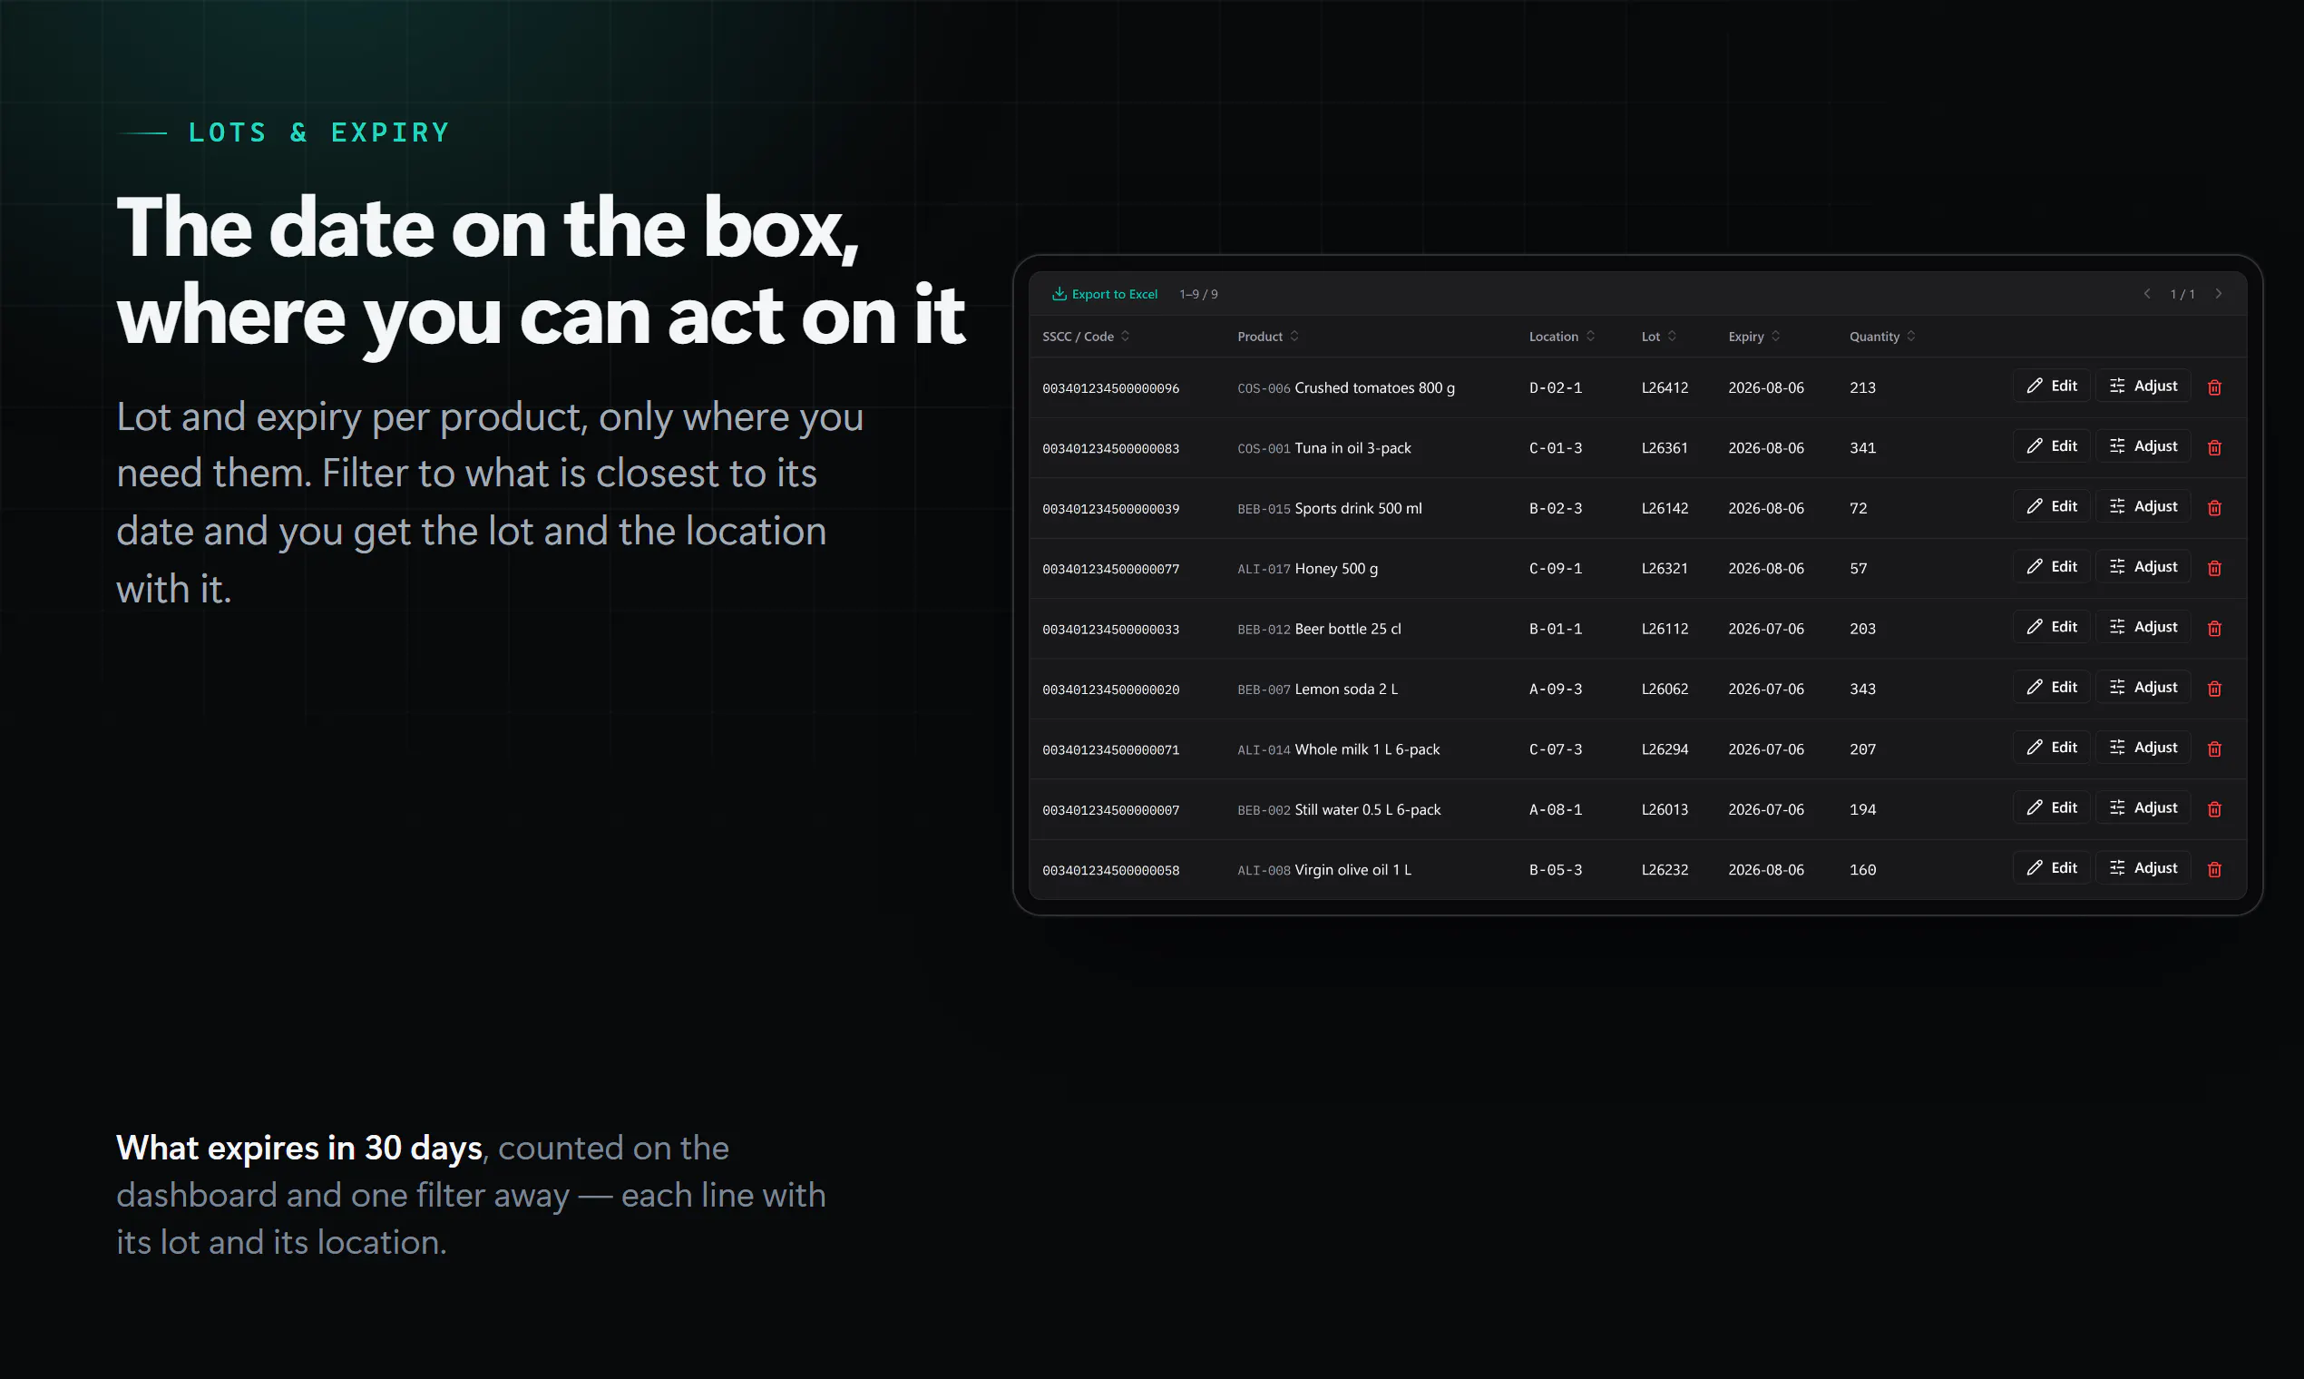Sort by the Location column
Screen dimensions: 2304x1379
pos(1562,337)
